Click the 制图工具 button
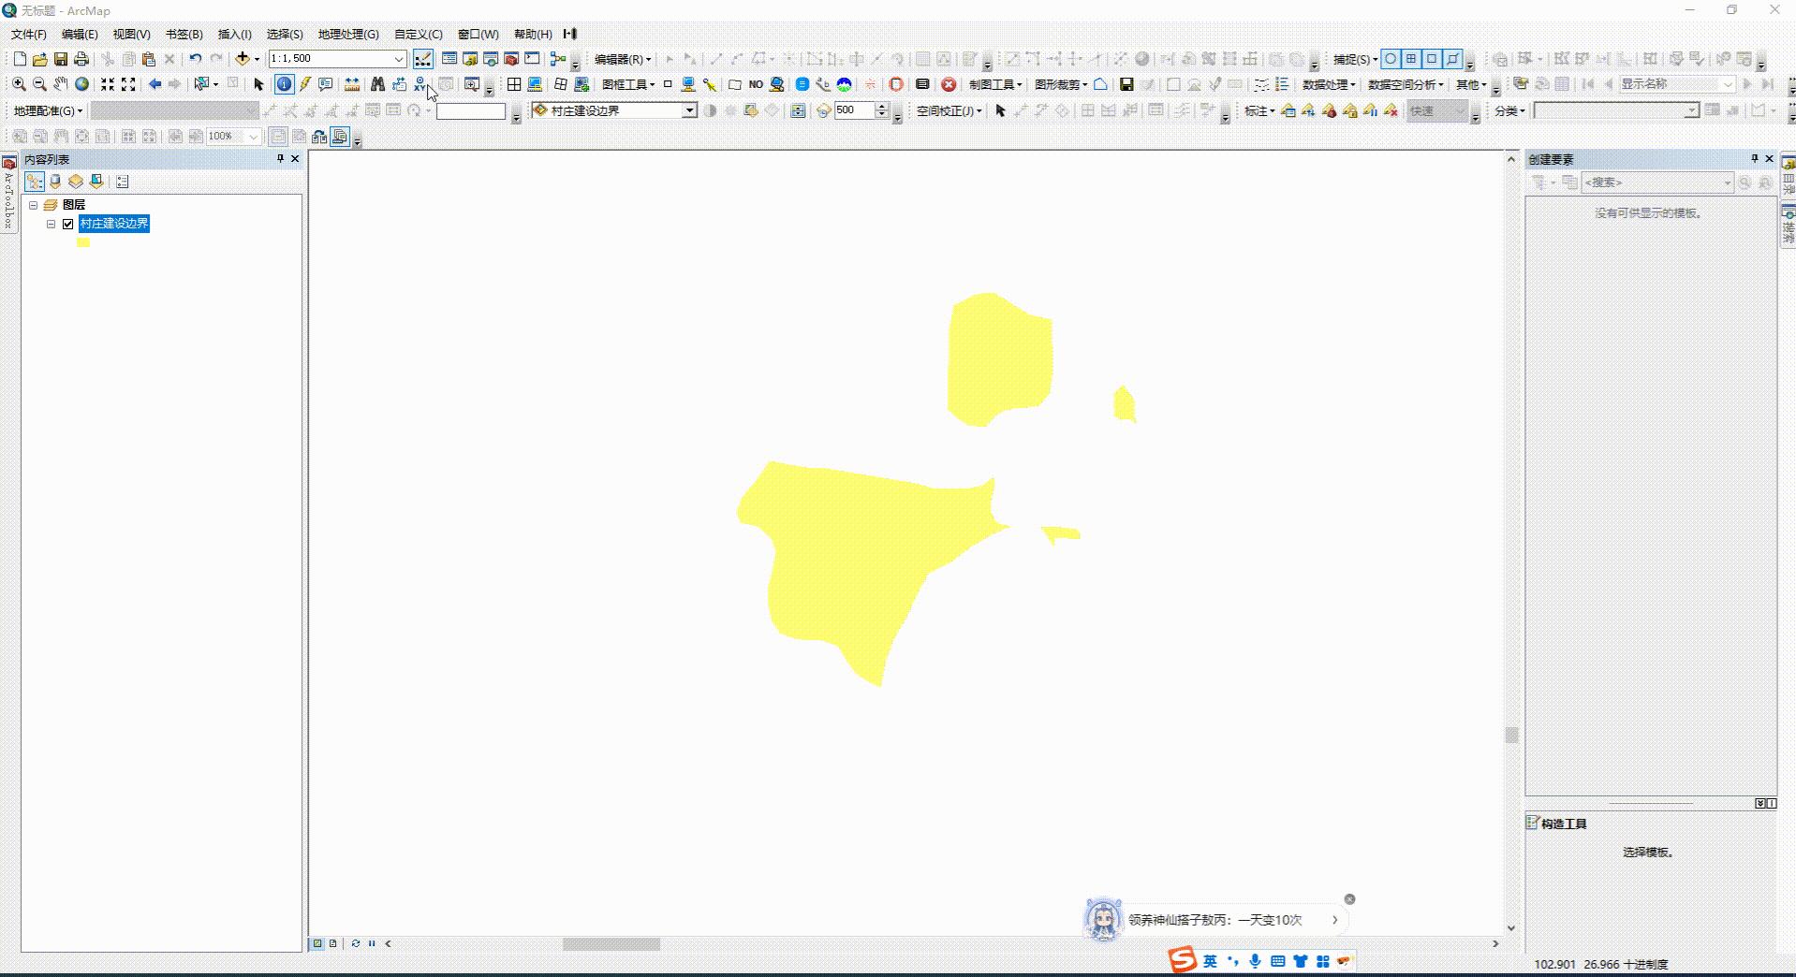This screenshot has width=1796, height=977. click(x=994, y=84)
